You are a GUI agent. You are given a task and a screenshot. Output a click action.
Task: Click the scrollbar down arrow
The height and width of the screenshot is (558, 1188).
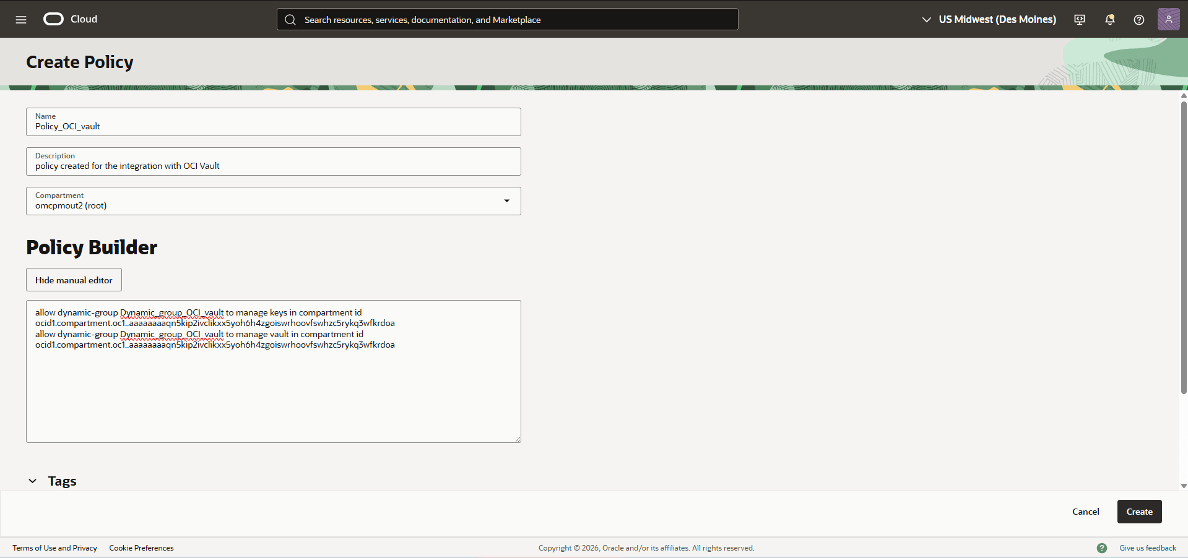pyautogui.click(x=1184, y=486)
